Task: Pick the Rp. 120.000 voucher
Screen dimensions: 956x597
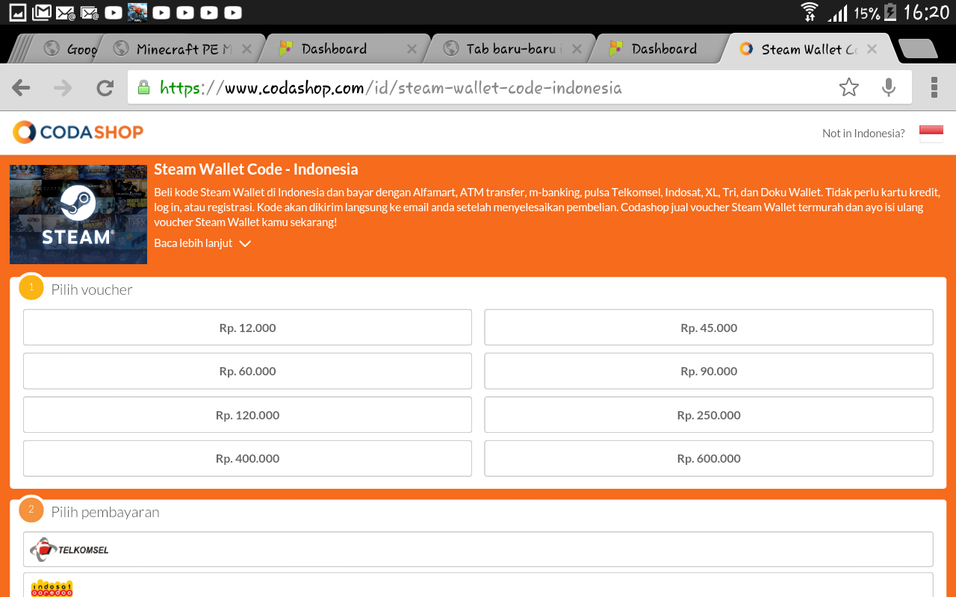Action: click(x=247, y=415)
